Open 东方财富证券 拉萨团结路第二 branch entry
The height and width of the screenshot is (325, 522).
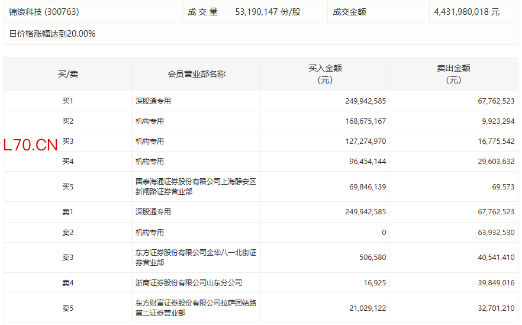[195, 308]
